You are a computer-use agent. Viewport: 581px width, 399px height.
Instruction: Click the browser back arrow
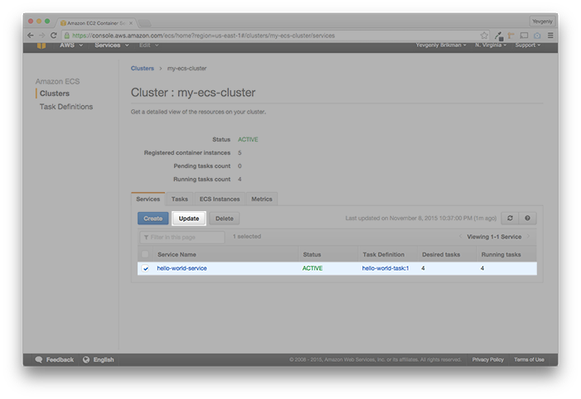coord(31,36)
